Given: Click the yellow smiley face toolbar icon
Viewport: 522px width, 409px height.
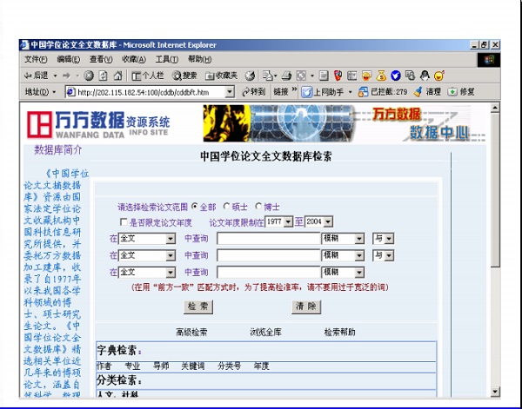Looking at the screenshot, I should click(366, 76).
